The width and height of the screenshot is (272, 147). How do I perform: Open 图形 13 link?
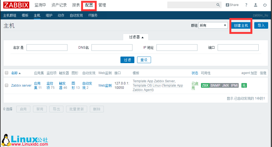click(73, 86)
